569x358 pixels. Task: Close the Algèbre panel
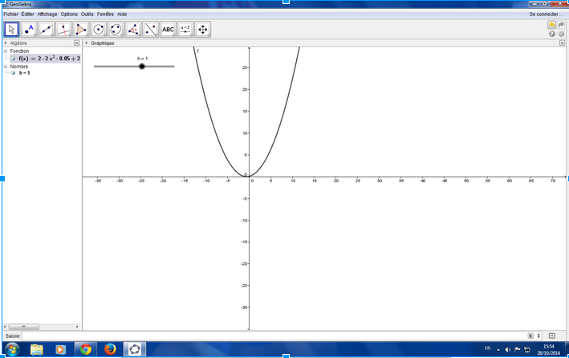pos(76,43)
